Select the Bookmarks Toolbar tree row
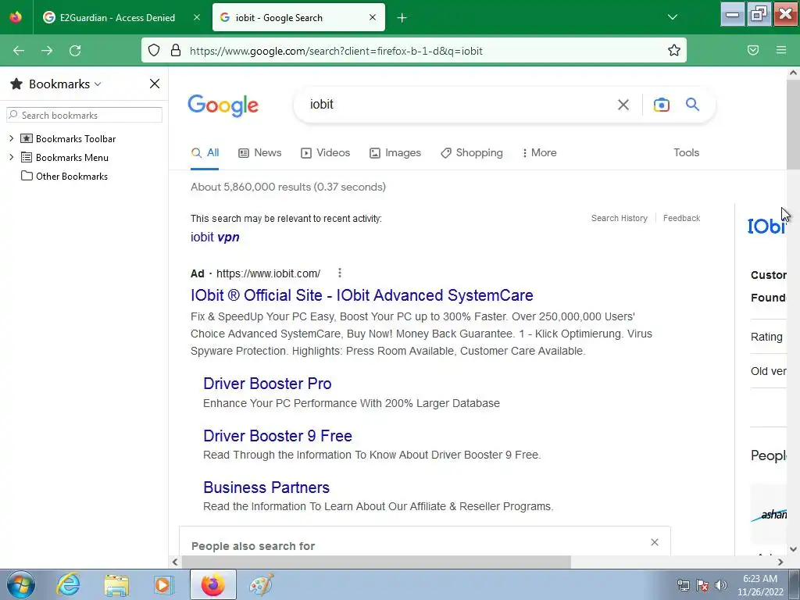The height and width of the screenshot is (600, 800). (x=68, y=138)
